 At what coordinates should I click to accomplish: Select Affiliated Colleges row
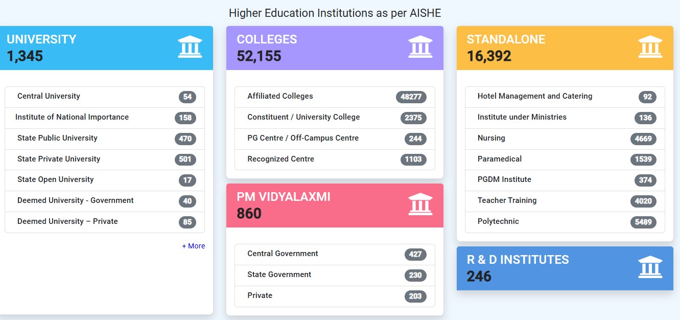335,97
